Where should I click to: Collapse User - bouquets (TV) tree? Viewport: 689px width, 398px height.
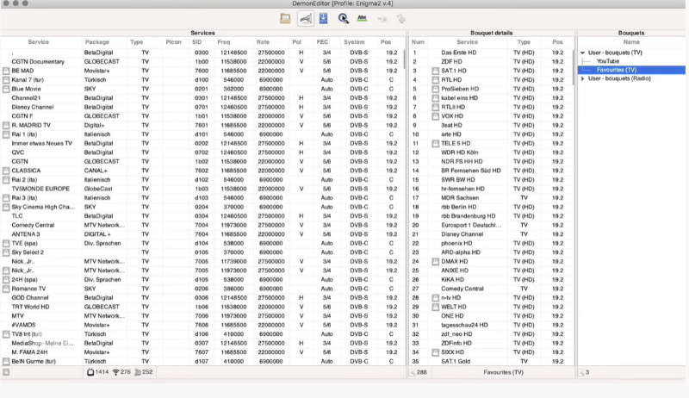[x=582, y=53]
